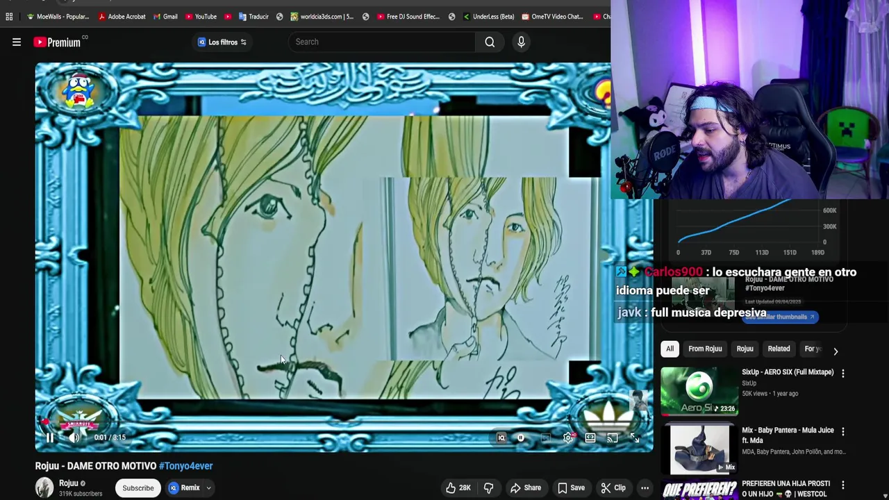889x500 pixels.
Task: Subscribe to Rojuu channel
Action: point(138,487)
